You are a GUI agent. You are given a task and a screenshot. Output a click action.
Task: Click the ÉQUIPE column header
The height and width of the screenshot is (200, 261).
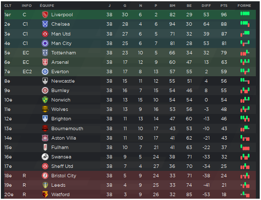47,6
